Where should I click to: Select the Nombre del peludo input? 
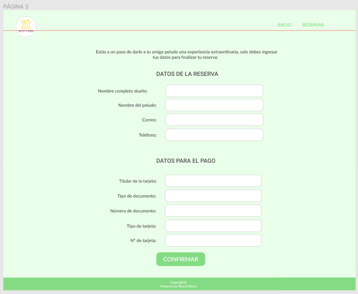214,105
